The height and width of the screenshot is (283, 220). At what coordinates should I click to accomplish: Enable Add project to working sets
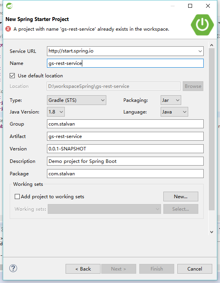(17, 197)
